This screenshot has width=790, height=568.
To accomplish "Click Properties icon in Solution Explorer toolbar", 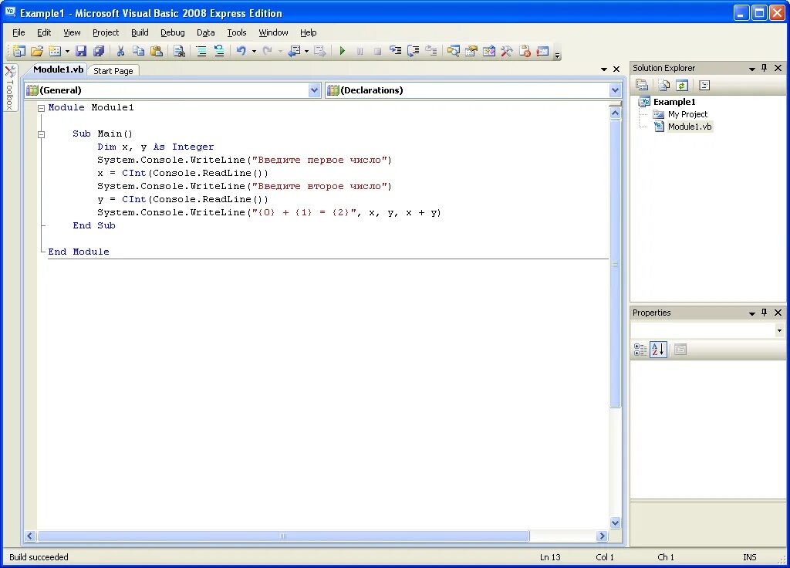I will 641,85.
